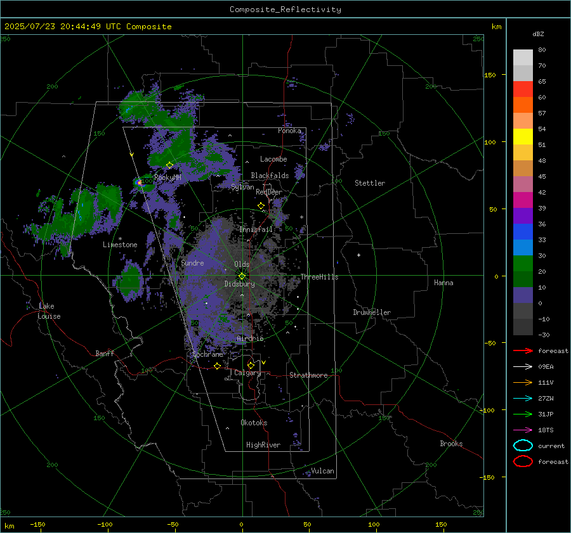
Task: Click the Hanna town label
Action: [x=443, y=283]
